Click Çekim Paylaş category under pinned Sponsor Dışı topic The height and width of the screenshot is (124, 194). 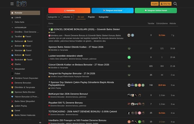coord(55,88)
